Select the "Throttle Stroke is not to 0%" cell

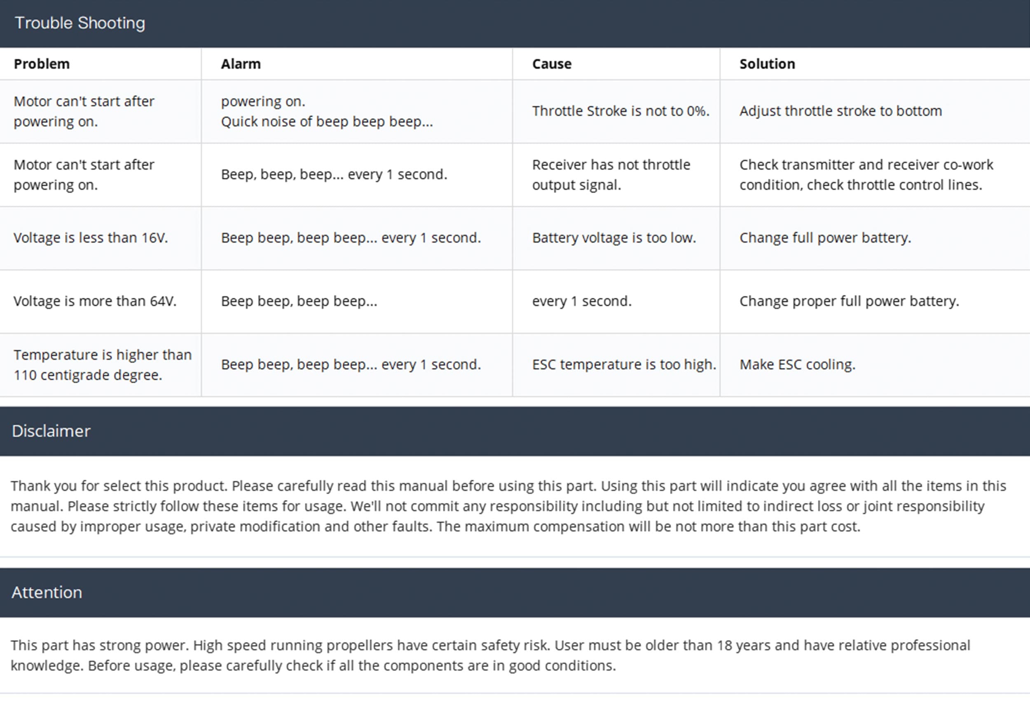(x=620, y=111)
